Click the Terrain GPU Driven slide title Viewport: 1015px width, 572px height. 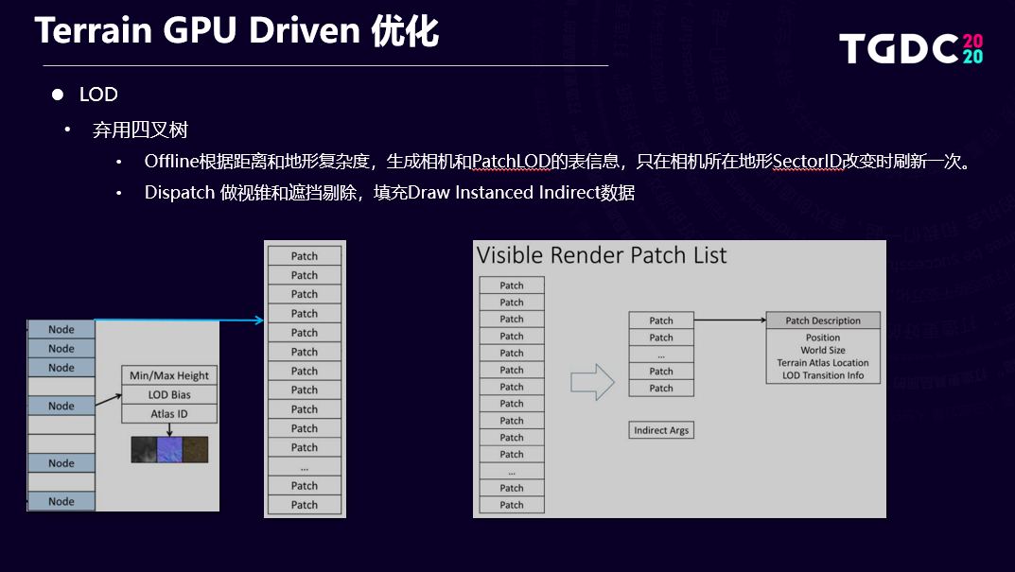point(236,30)
